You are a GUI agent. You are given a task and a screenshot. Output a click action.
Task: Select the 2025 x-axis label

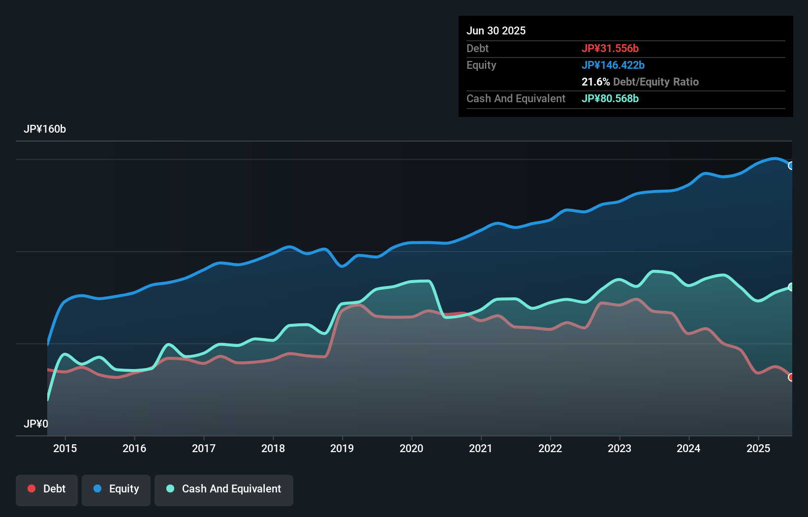point(758,448)
